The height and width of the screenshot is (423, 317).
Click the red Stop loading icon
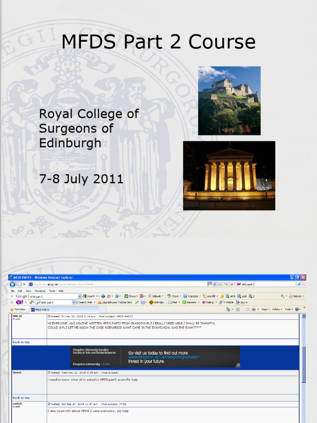(232, 284)
